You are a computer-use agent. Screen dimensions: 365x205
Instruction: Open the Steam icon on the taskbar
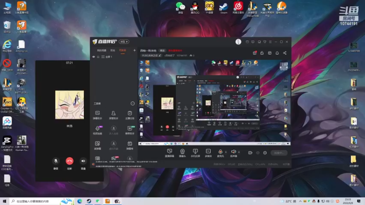point(89,201)
